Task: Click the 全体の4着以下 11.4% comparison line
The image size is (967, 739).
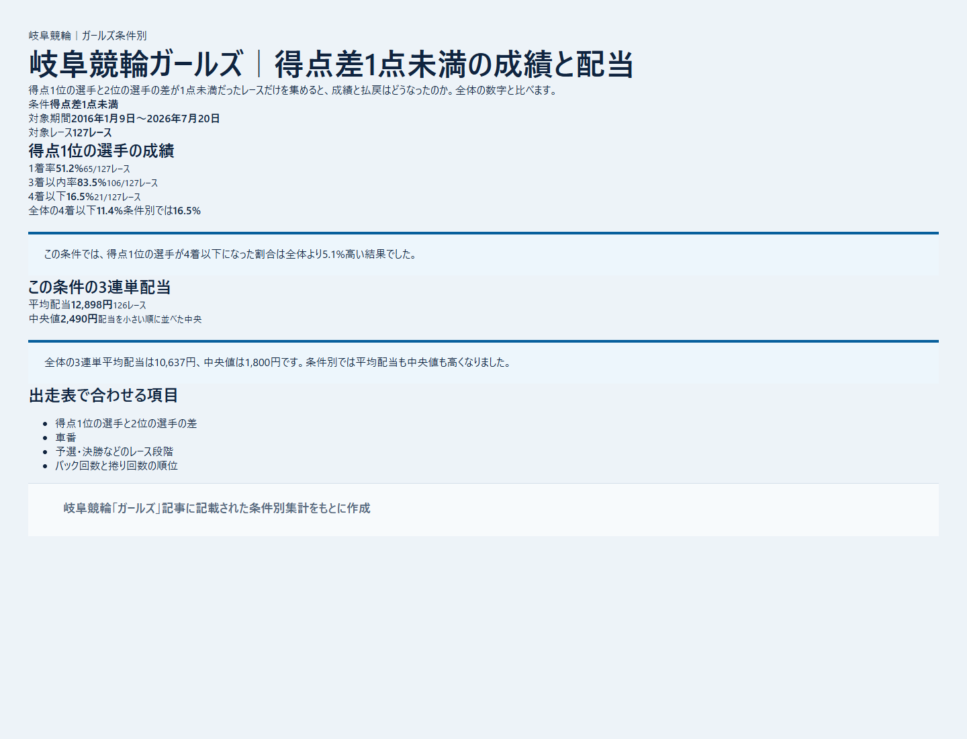Action: [115, 211]
